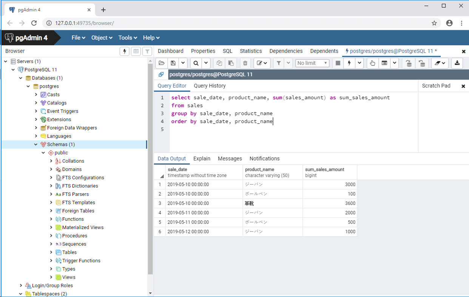Execute the query with lightning icon
The image size is (469, 297).
(349, 63)
